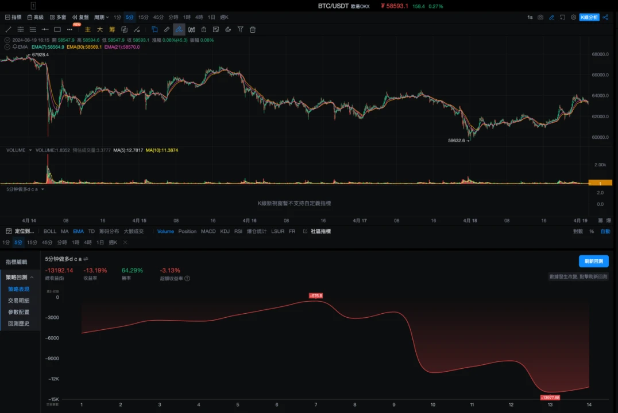
Task: Enable the 自動 auto scale mode
Action: pos(605,231)
